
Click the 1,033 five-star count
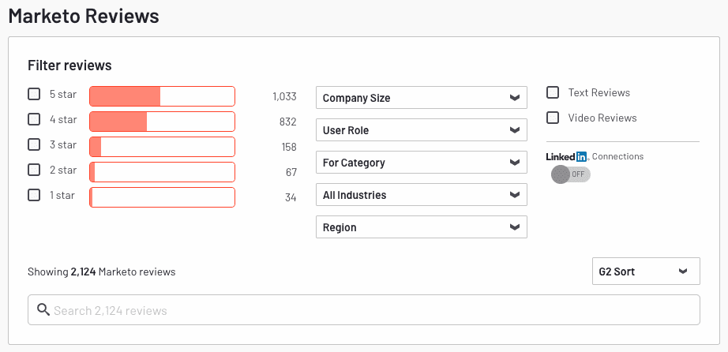click(284, 96)
